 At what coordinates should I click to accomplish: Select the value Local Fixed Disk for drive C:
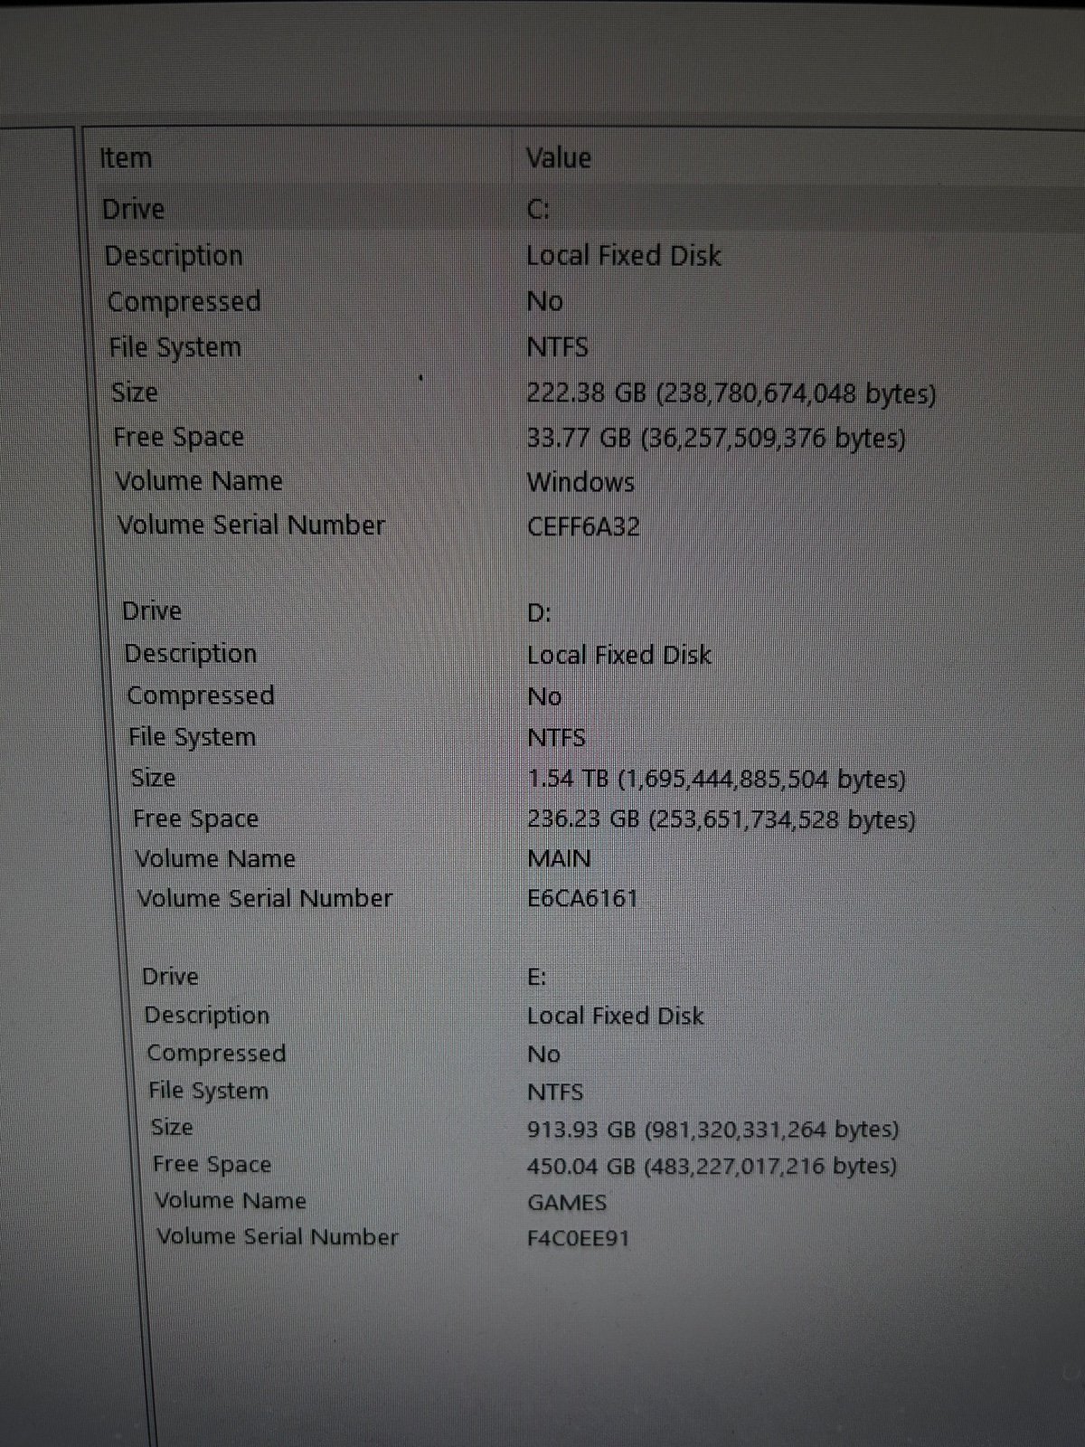624,256
